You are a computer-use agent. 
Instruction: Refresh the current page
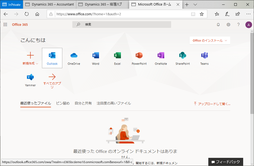click(x=27, y=14)
